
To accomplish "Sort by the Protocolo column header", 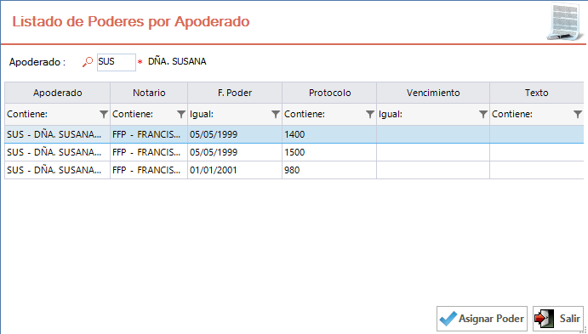I will (329, 93).
